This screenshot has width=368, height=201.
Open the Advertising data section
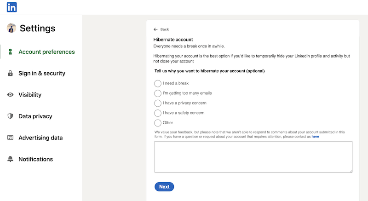point(40,138)
